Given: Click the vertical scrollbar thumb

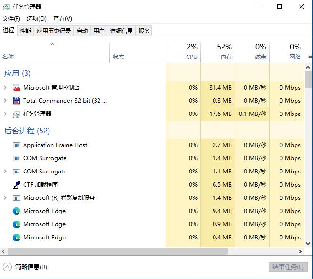Looking at the screenshot, I should pos(308,80).
